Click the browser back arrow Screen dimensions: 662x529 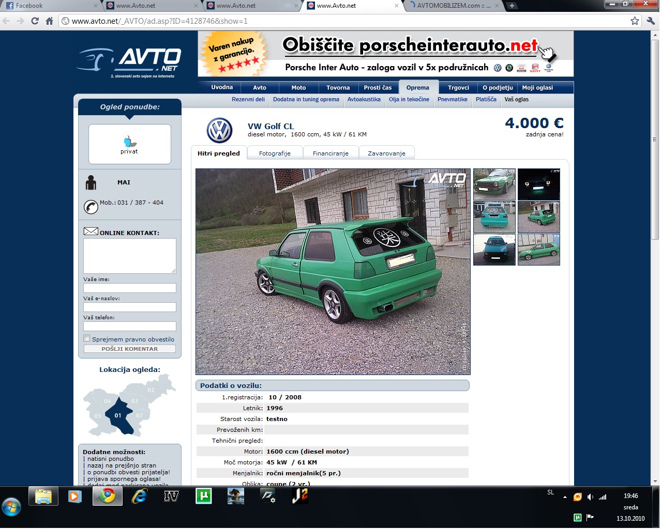(6, 21)
